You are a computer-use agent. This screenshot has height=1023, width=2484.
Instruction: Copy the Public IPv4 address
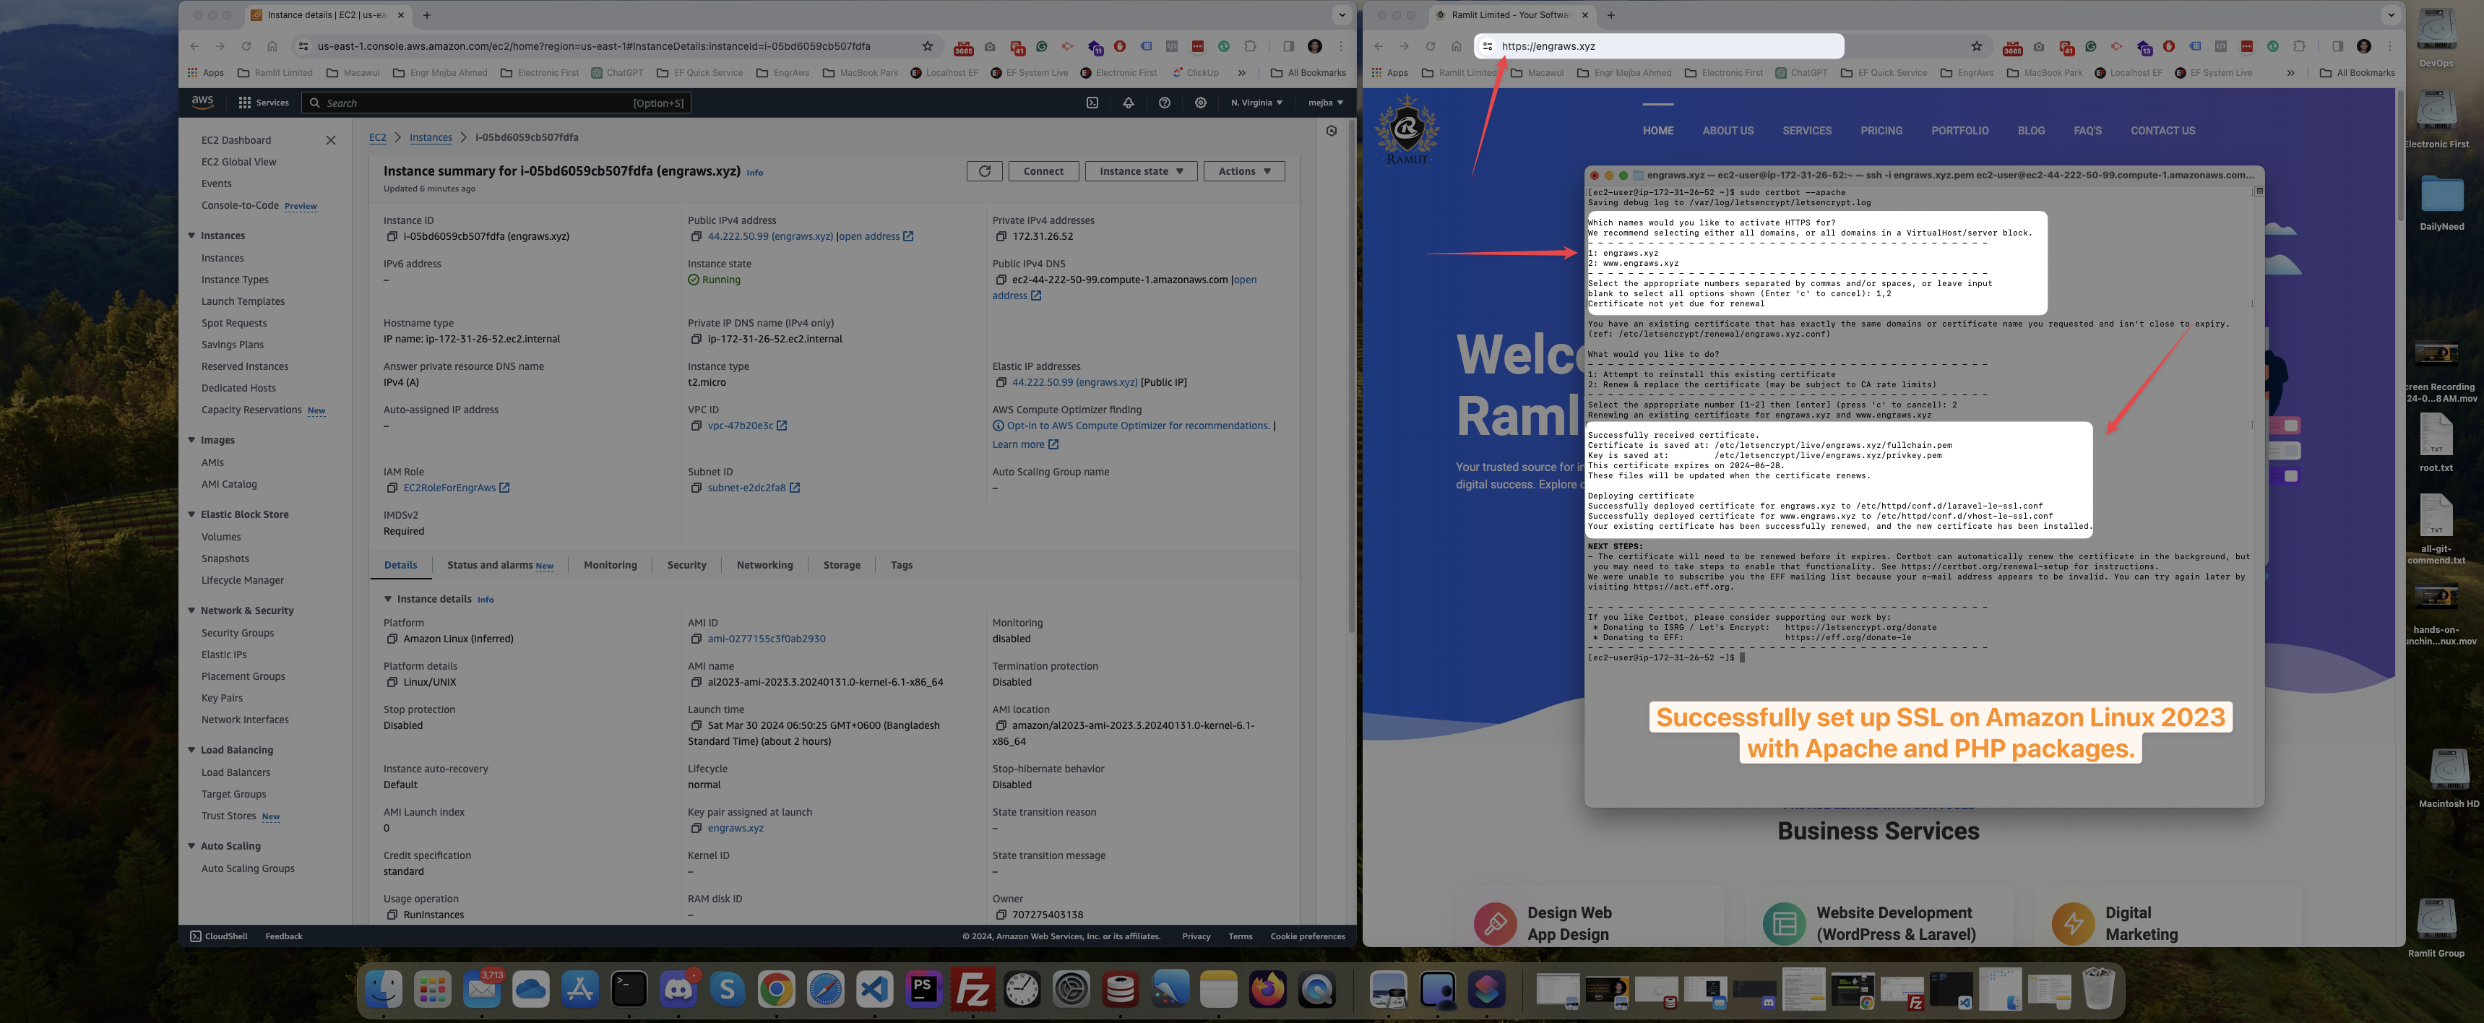[x=695, y=236]
